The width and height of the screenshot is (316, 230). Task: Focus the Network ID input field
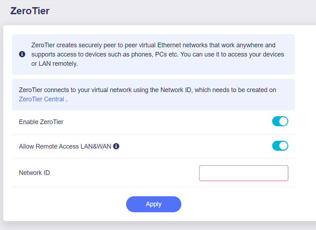pyautogui.click(x=243, y=173)
